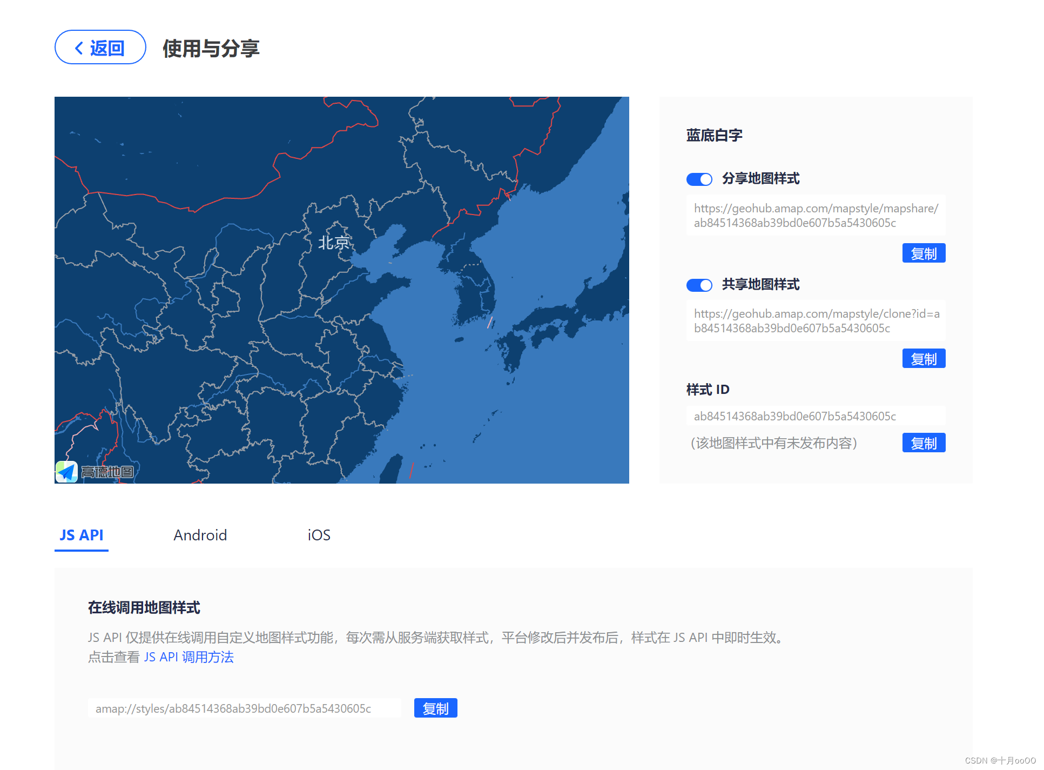The height and width of the screenshot is (770, 1044).
Task: Select the clone URL input field
Action: 816,321
